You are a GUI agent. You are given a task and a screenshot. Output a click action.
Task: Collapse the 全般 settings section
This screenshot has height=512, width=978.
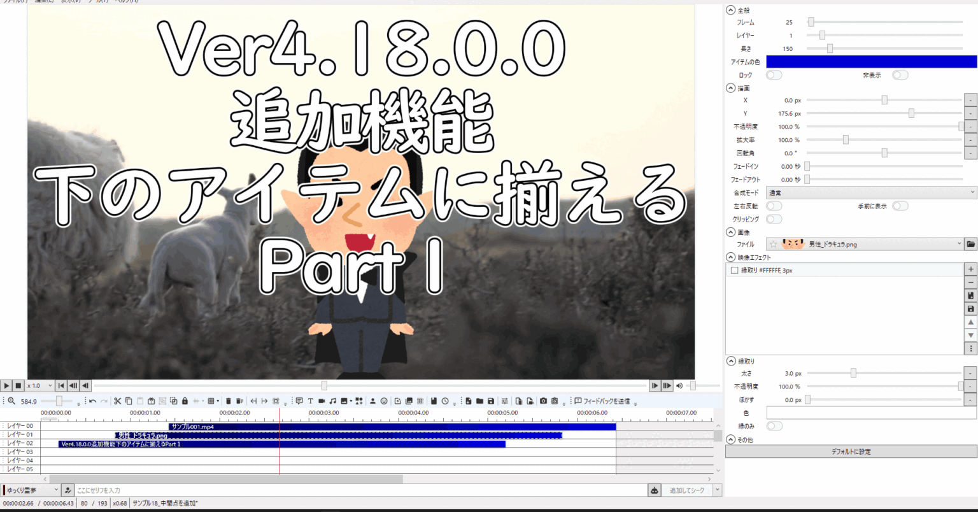[x=730, y=10]
